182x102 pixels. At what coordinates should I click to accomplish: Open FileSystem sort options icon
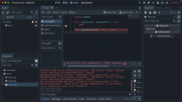(x=36, y=65)
